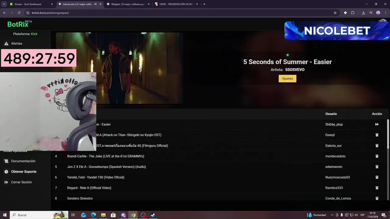Open Microsoft Edge from the taskbar

pos(93,215)
